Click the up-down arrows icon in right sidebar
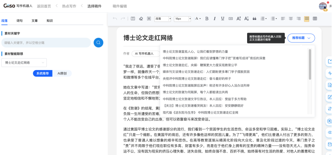Screen dimensions: 332x155 [330, 109]
